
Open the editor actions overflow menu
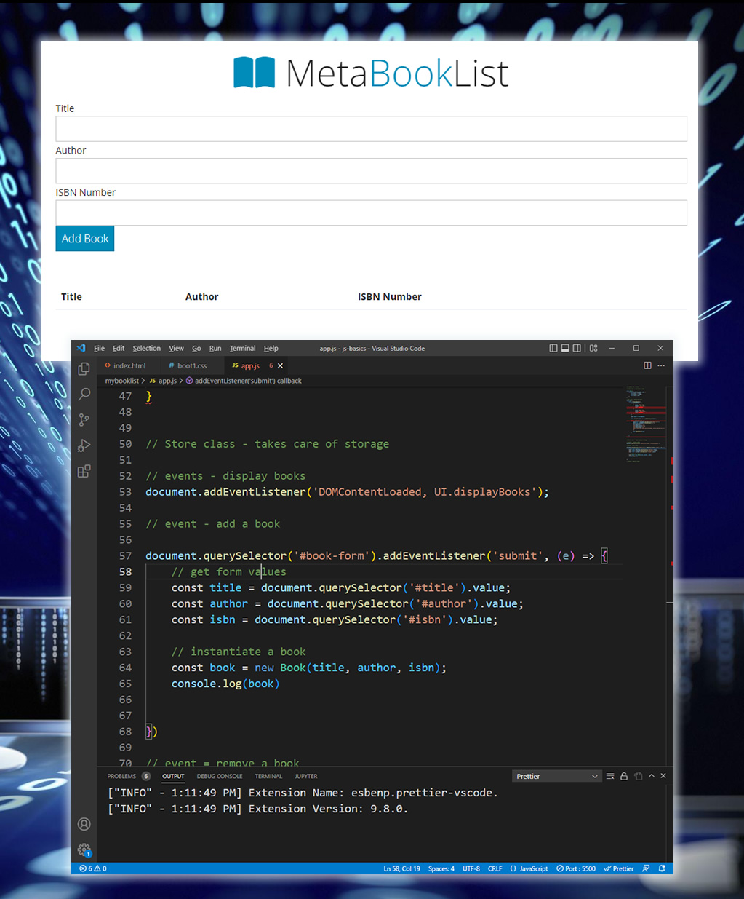[660, 365]
